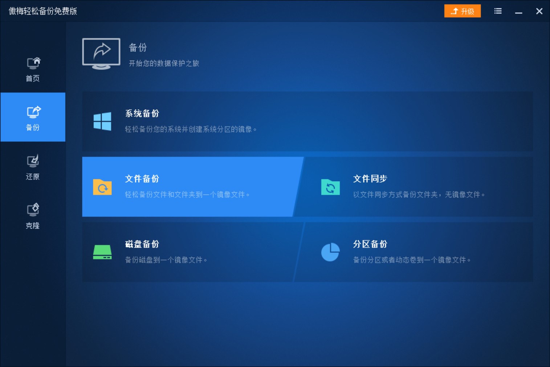Click the 备份 backup icon in sidebar
This screenshot has width=550, height=367.
33,112
